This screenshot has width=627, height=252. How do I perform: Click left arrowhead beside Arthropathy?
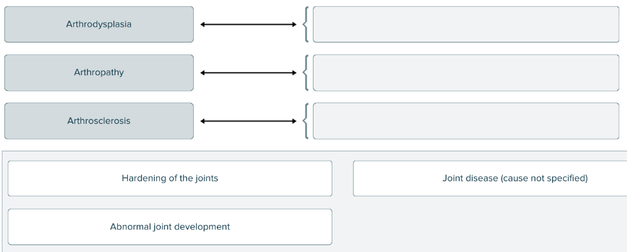click(x=203, y=73)
